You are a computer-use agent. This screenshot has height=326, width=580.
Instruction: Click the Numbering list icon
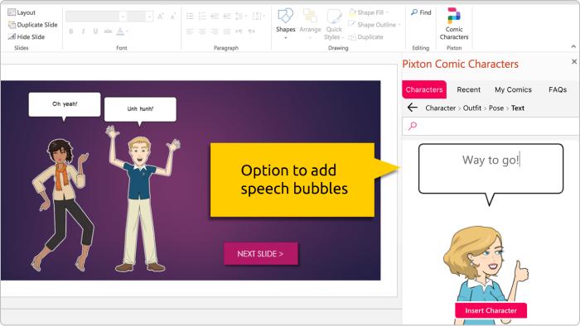(x=202, y=17)
